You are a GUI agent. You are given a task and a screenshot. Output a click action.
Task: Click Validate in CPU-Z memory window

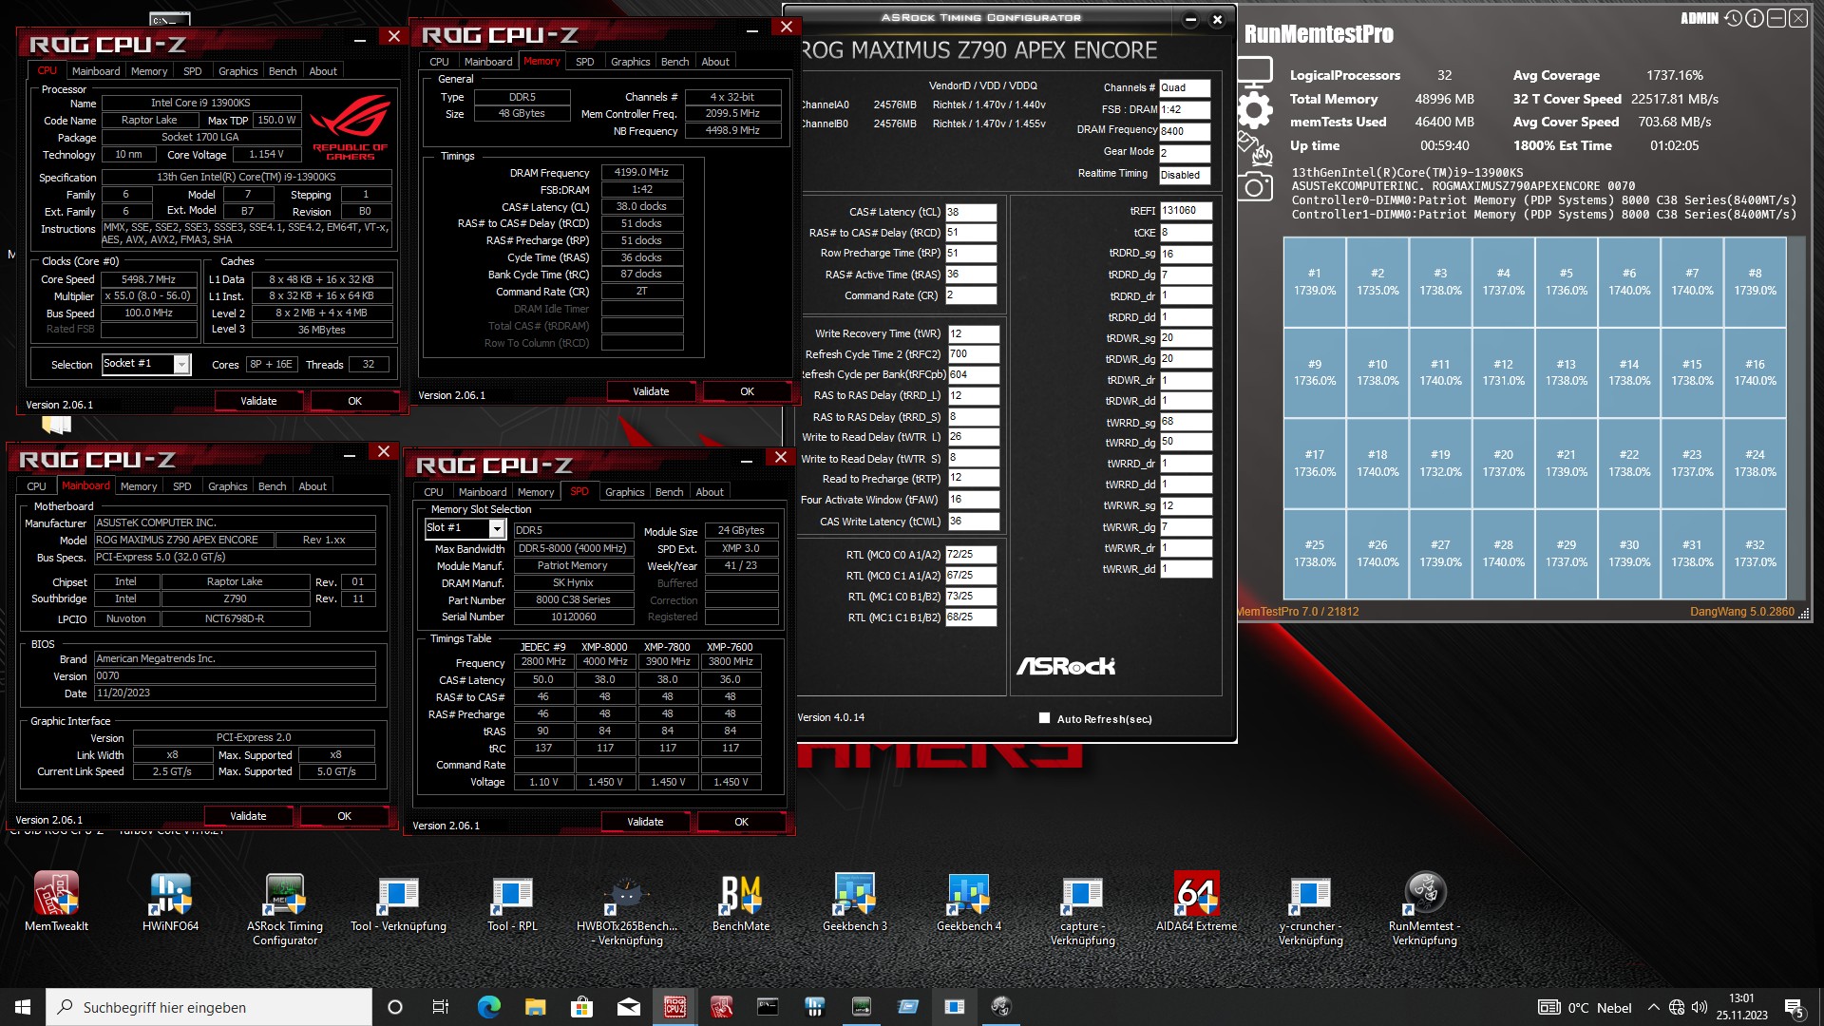click(x=651, y=391)
